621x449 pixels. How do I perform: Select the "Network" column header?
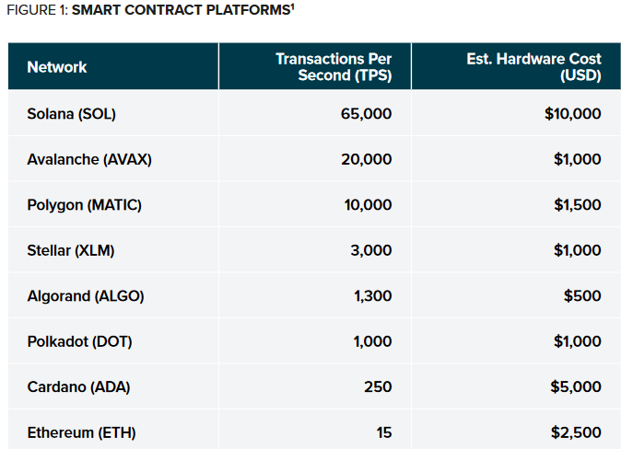(57, 67)
